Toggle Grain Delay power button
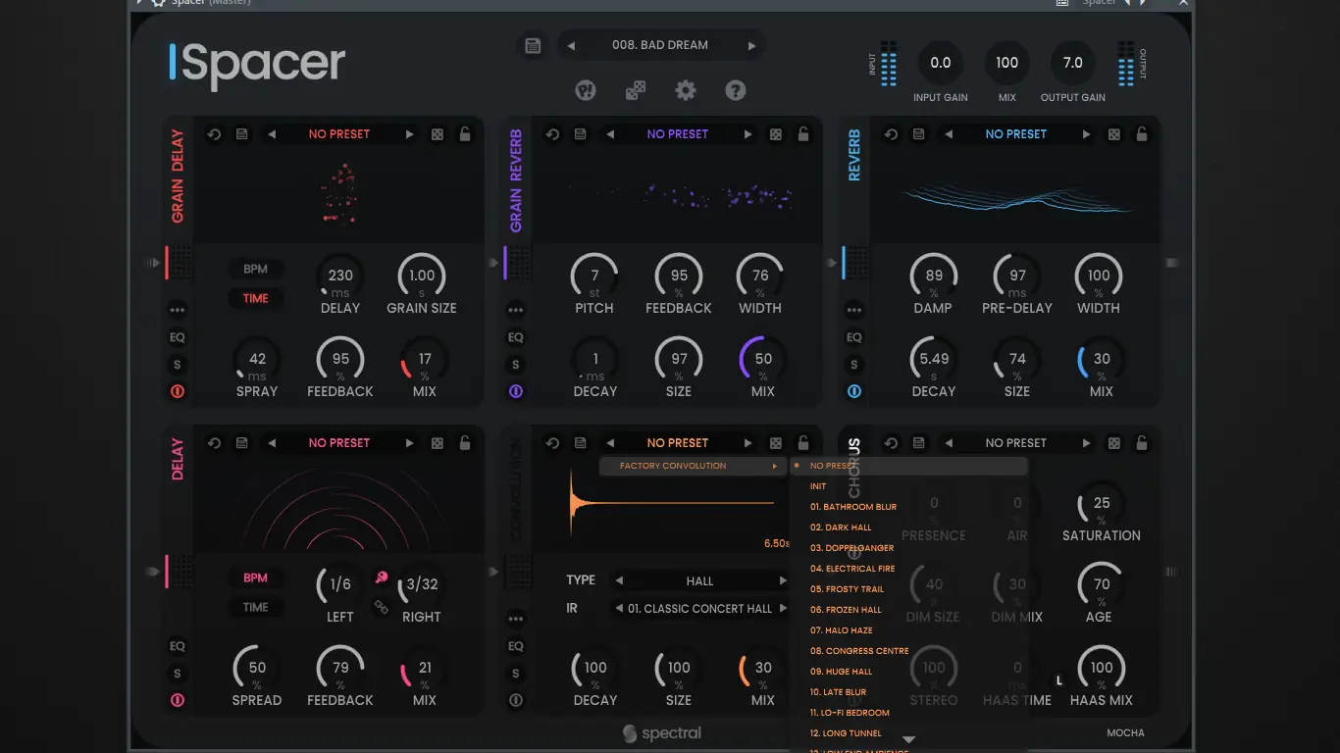This screenshot has width=1340, height=753. click(178, 392)
